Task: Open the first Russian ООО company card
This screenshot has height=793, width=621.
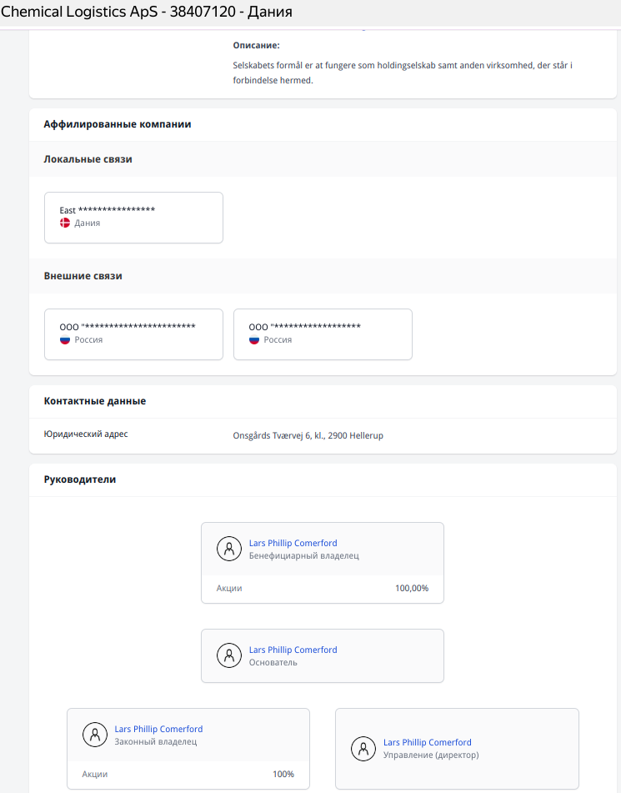Action: coord(133,334)
